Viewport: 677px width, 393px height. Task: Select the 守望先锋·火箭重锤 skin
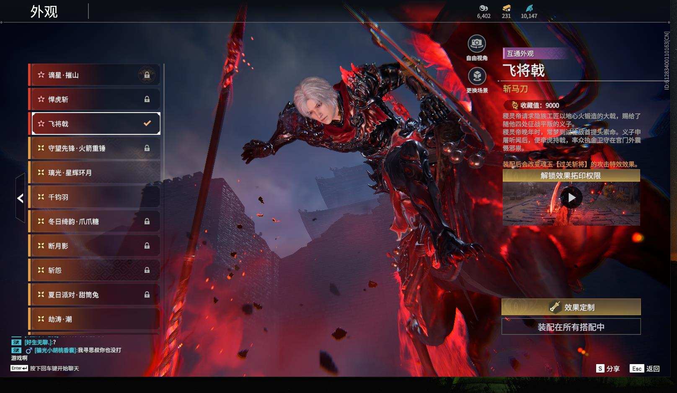[x=94, y=148]
